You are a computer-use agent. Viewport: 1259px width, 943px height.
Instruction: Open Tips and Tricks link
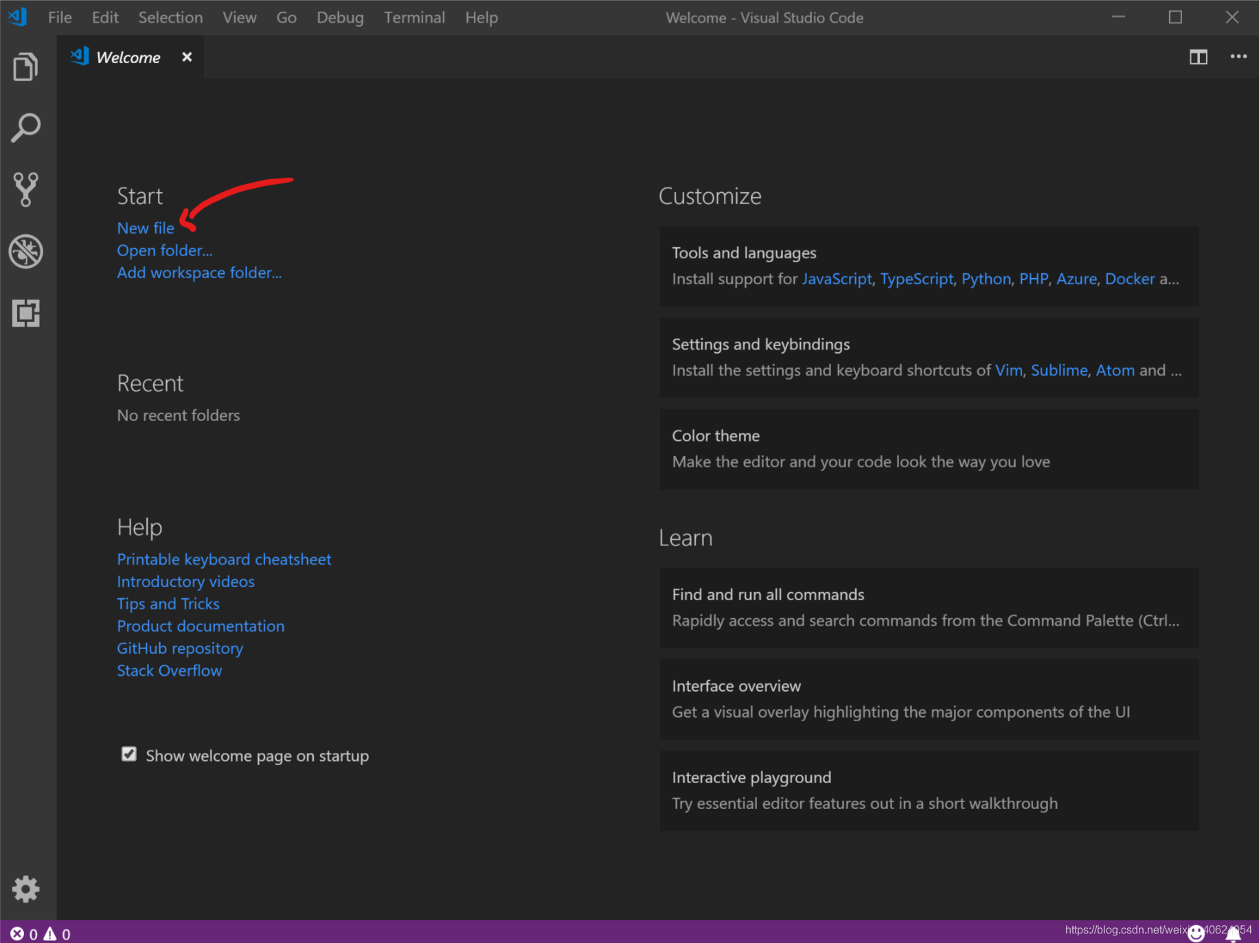click(x=168, y=604)
